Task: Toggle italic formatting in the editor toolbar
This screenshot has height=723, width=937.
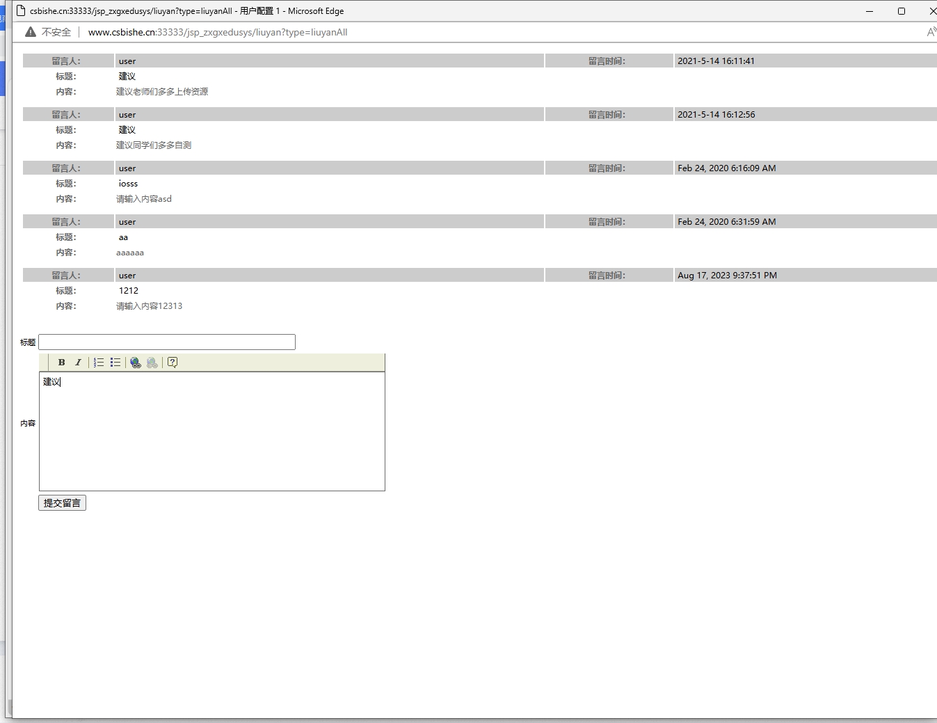Action: (x=78, y=363)
